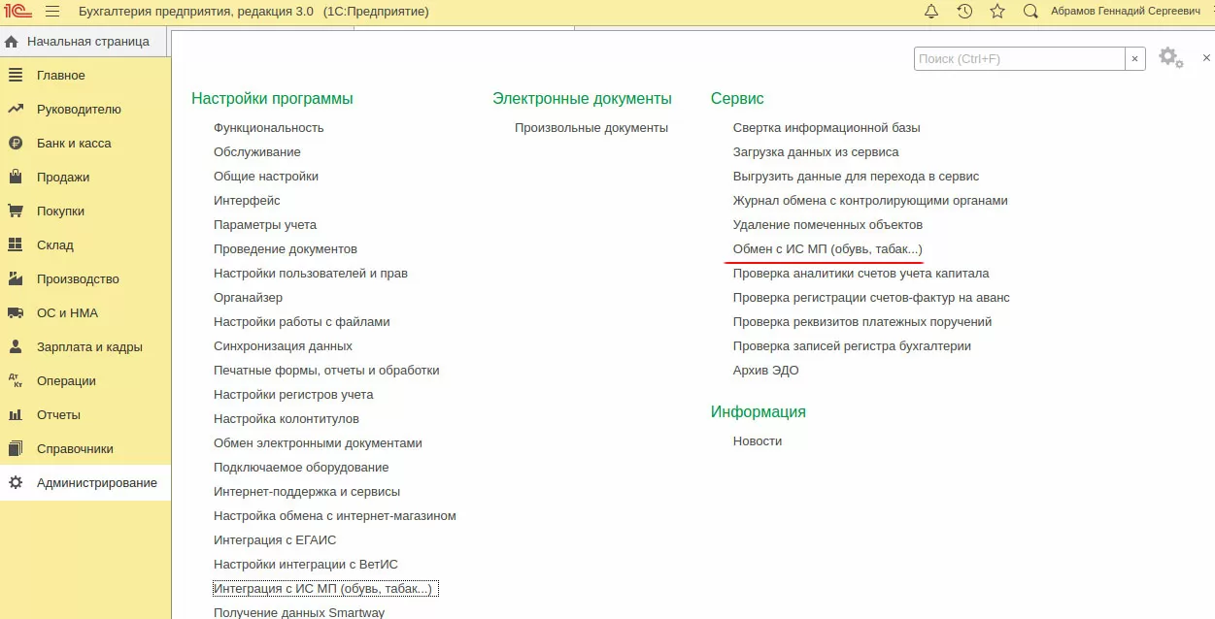Click the Покупки cart icon
1215x619 pixels.
point(16,212)
